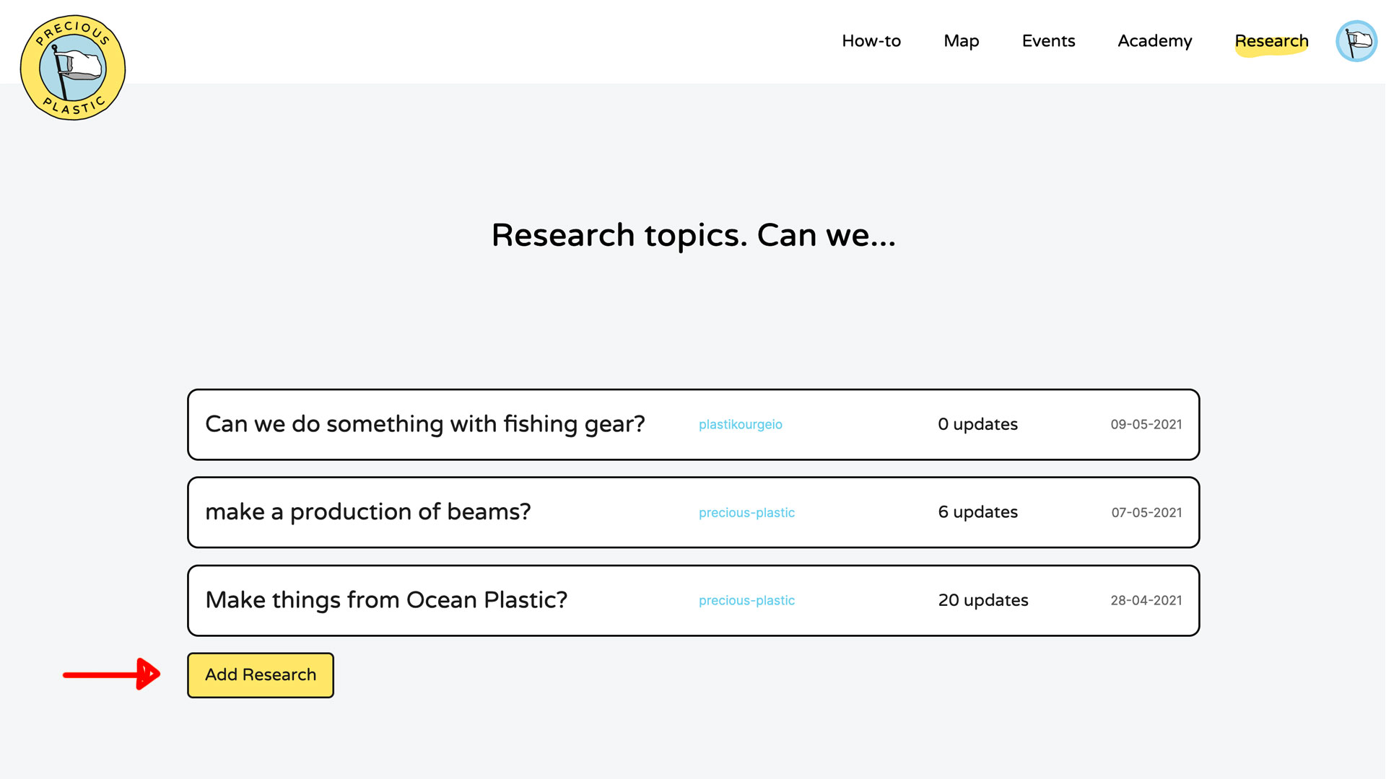
Task: Click author link plastikourgeio
Action: pyautogui.click(x=740, y=425)
